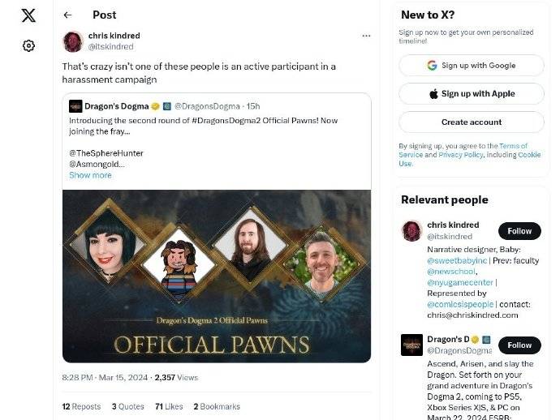
Task: View the 3 Quotes list
Action: pos(127,406)
